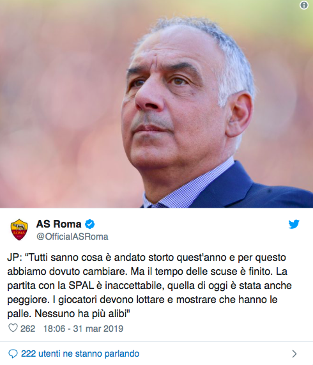The image size is (313, 365).
Task: Open the 18:06 tweet time link
Action: pos(54,329)
